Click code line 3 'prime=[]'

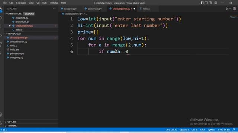point(88,32)
